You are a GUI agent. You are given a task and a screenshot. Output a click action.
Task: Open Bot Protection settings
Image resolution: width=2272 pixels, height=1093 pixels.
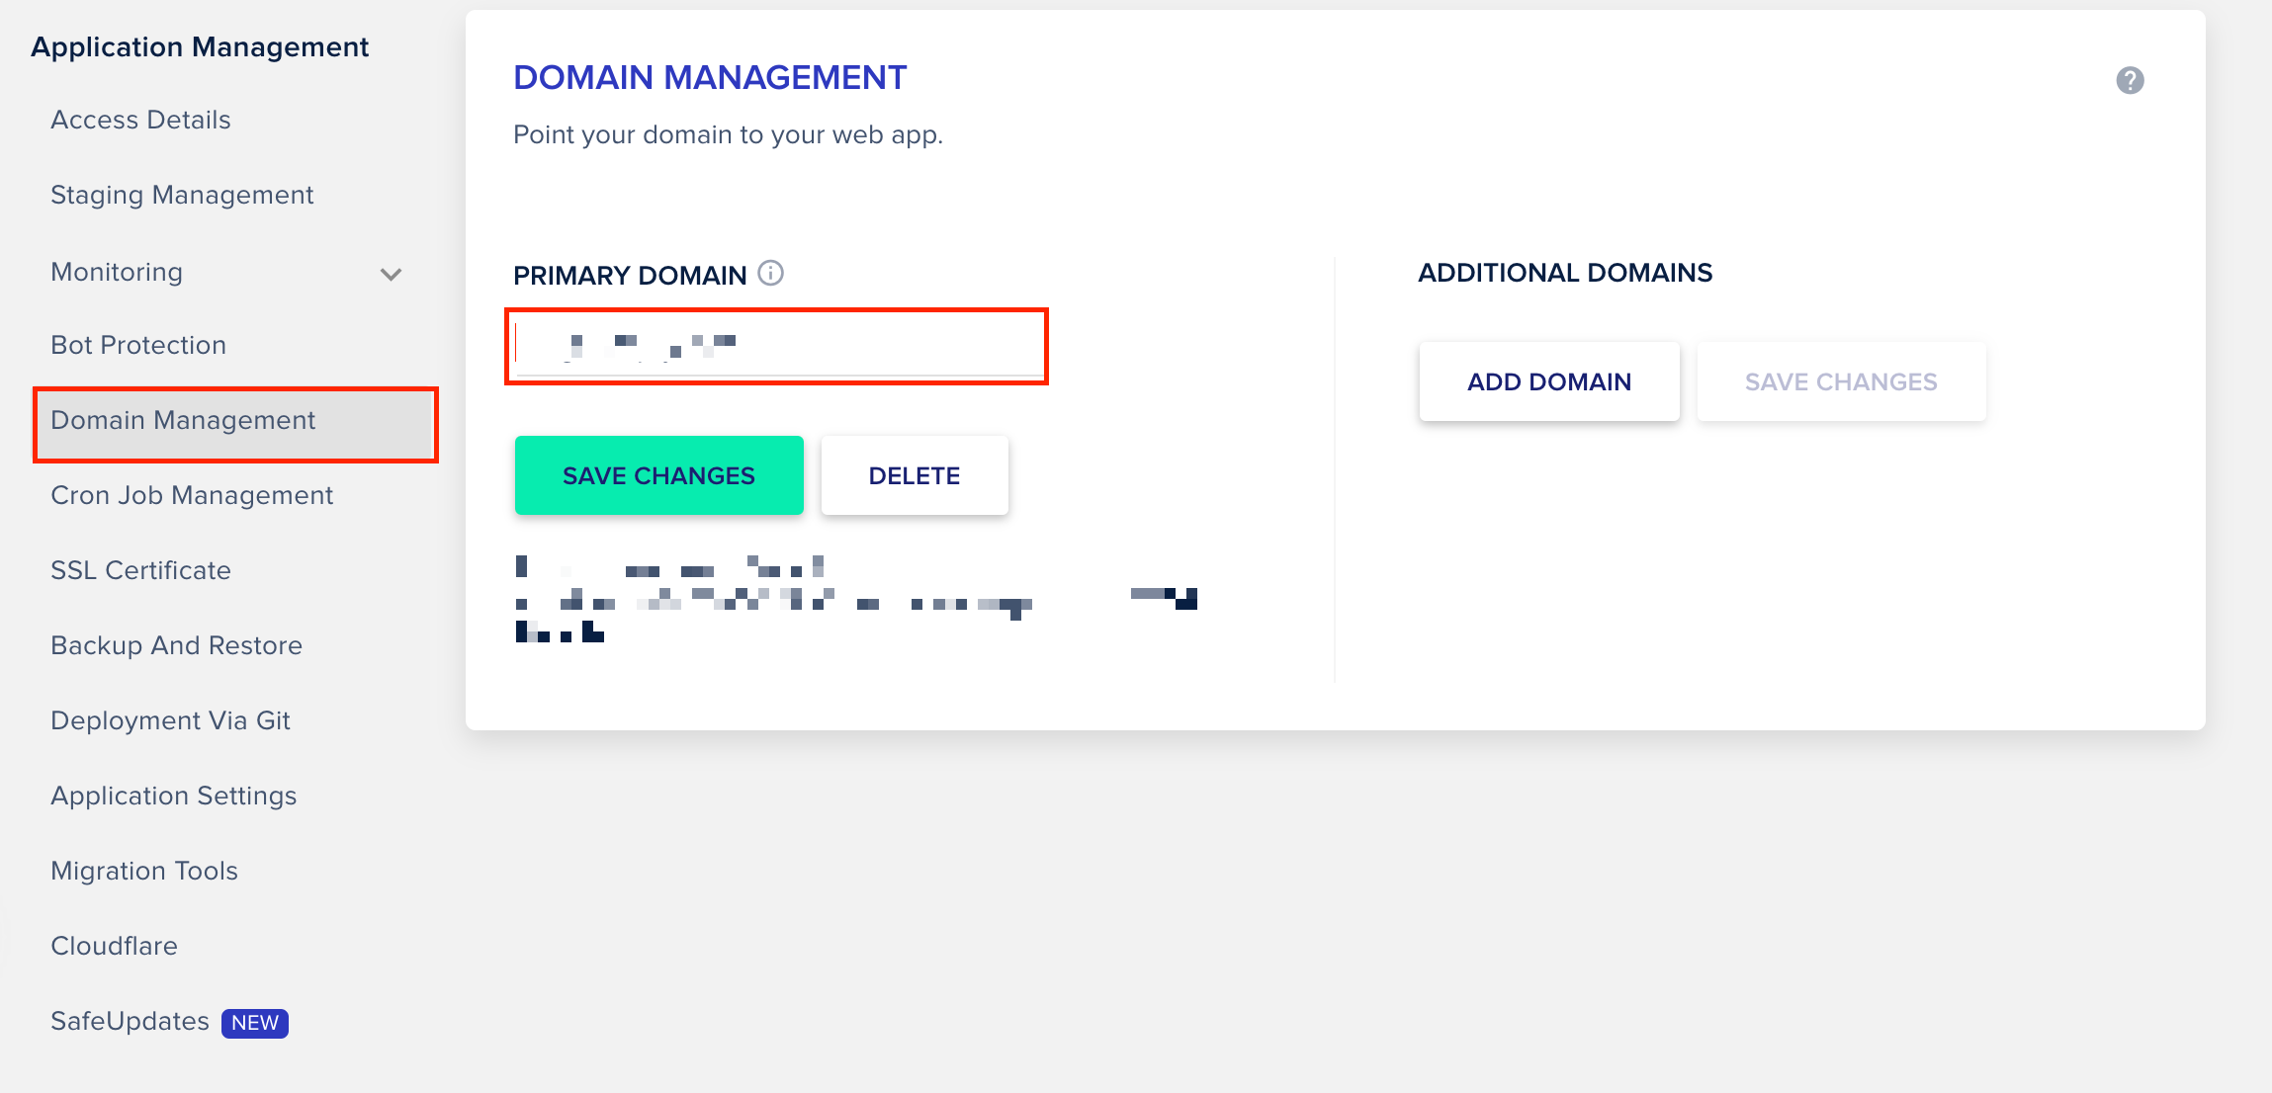pyautogui.click(x=138, y=345)
